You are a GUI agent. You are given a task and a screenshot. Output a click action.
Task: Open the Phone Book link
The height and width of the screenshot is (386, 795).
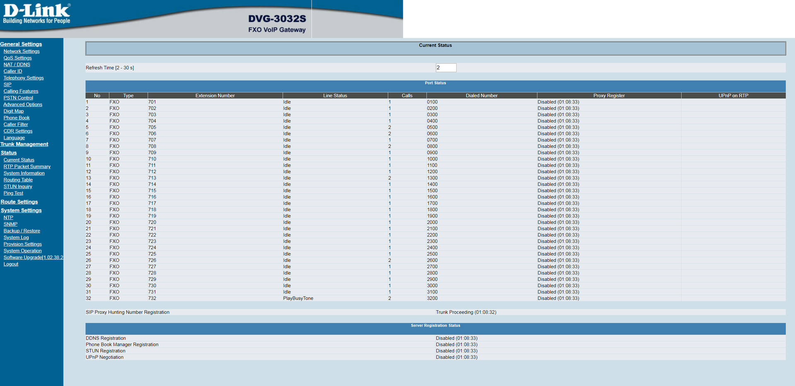tap(17, 118)
